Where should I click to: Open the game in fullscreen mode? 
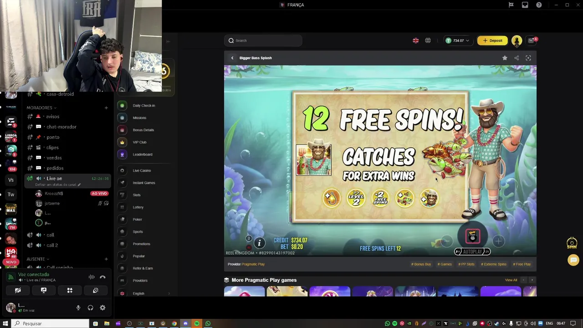[x=528, y=58]
